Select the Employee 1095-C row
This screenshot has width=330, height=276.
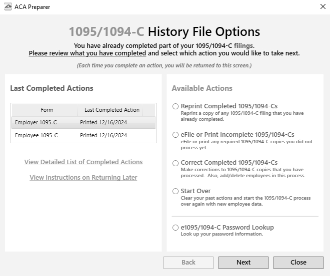pos(83,135)
